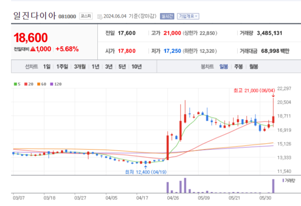Click the 일진다이아 stock name heading
The width and height of the screenshot is (301, 206).
35,16
